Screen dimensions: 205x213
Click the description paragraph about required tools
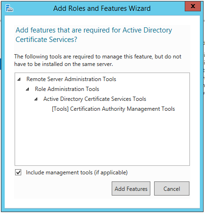98,60
